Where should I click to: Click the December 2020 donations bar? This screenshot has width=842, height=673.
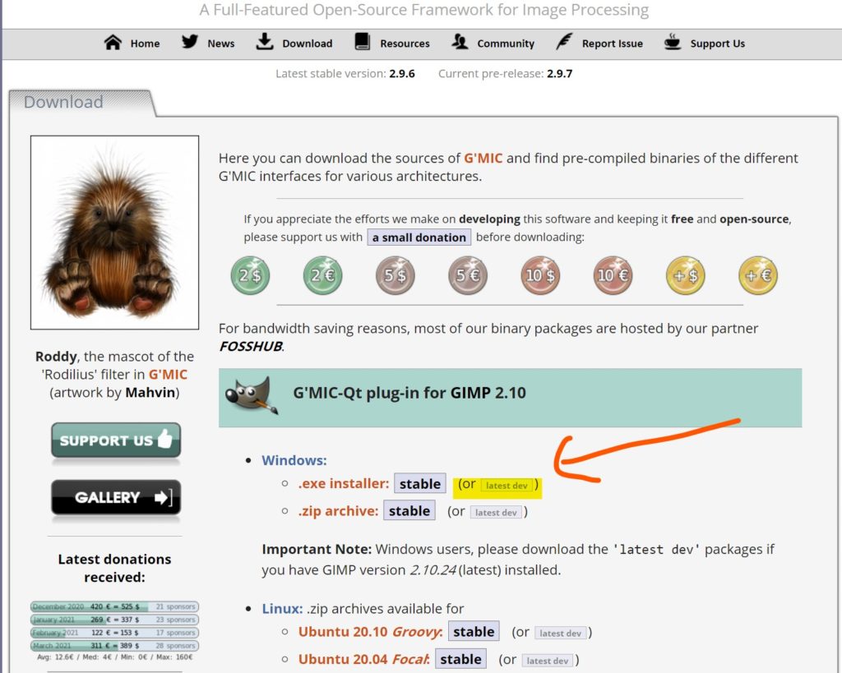click(x=114, y=606)
